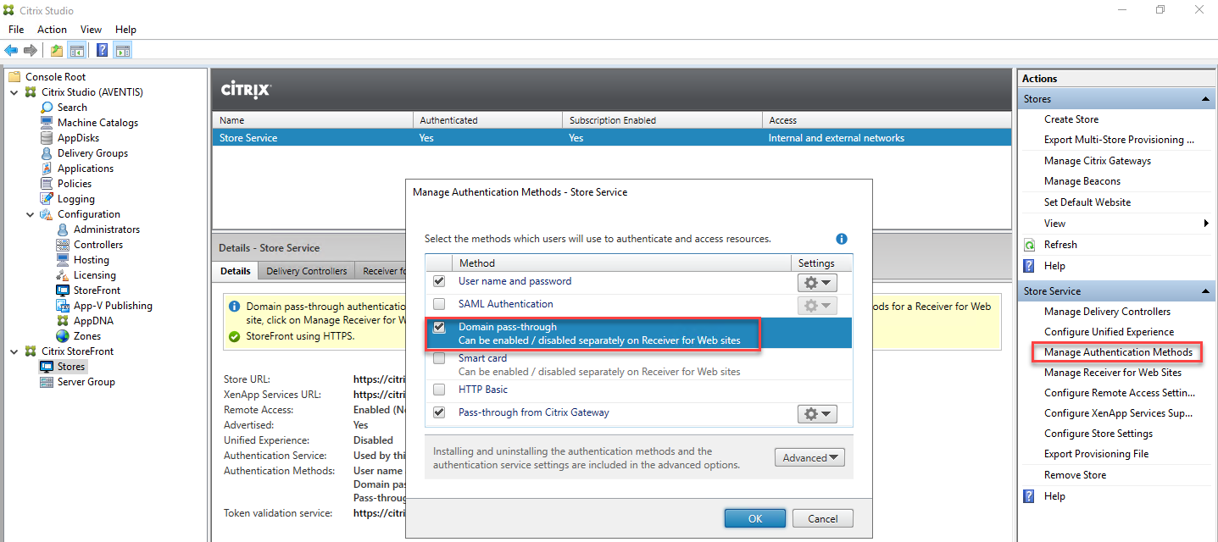
Task: Enable the Smart card checkbox
Action: [x=439, y=359]
